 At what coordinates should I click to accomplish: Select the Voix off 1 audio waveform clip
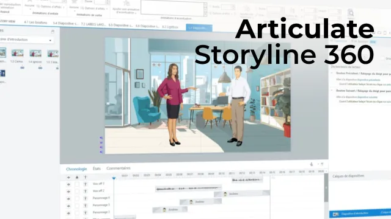[x=247, y=180]
